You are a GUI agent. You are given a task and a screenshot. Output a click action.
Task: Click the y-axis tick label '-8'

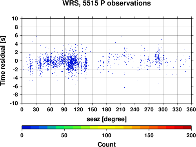(x=15, y=95)
